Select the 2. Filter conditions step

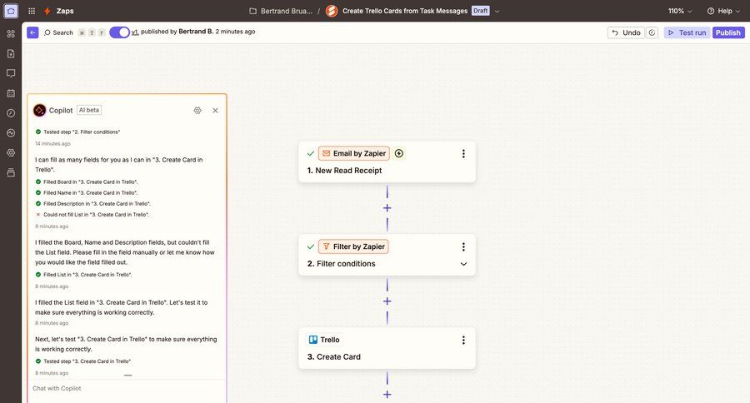387,255
